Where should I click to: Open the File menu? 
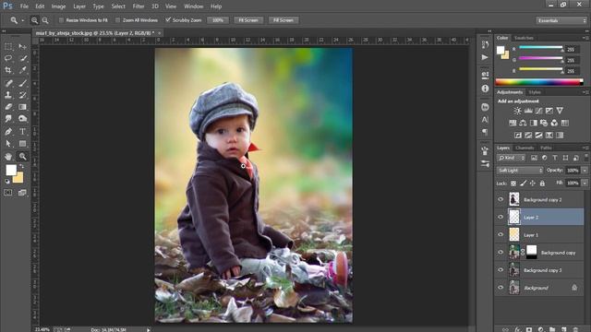[24, 6]
